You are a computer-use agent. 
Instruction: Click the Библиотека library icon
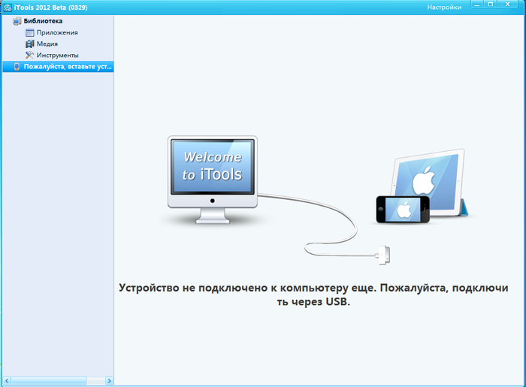(x=17, y=21)
